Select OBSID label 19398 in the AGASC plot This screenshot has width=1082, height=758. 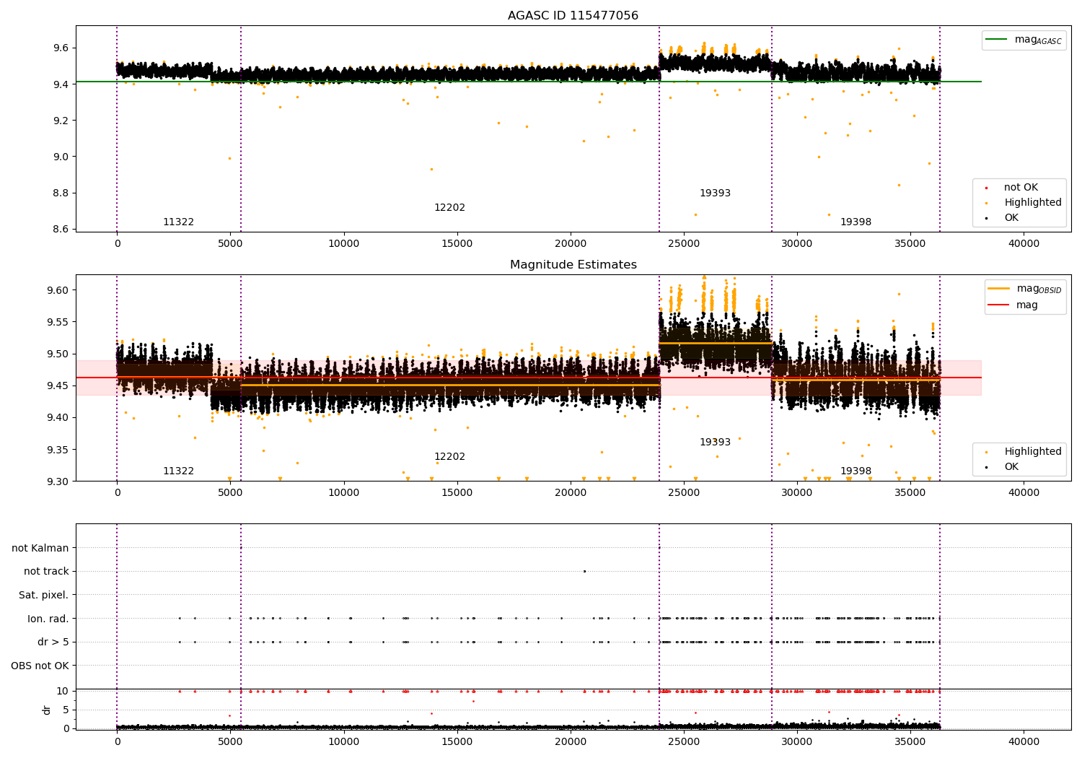coord(856,222)
